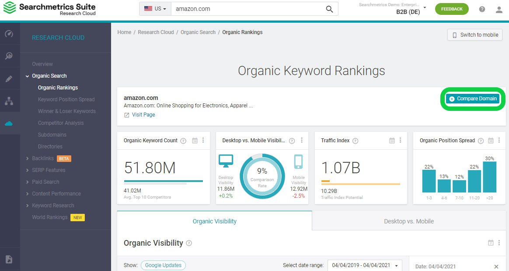Close the Date 04/04/2021 panel
509x271 pixels.
point(496,267)
